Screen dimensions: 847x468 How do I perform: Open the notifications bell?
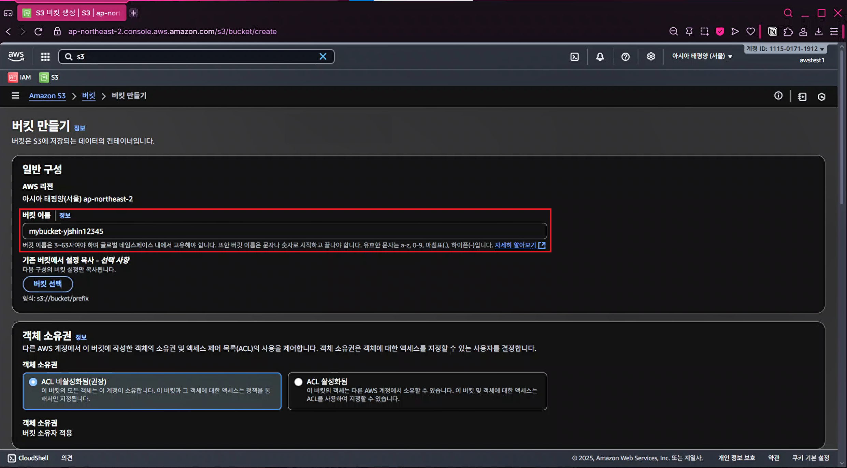tap(600, 57)
